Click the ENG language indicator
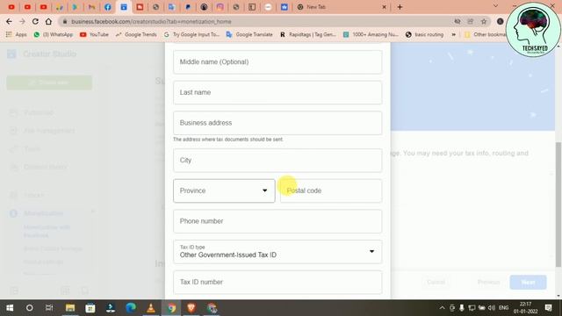The height and width of the screenshot is (316, 562). [503, 308]
